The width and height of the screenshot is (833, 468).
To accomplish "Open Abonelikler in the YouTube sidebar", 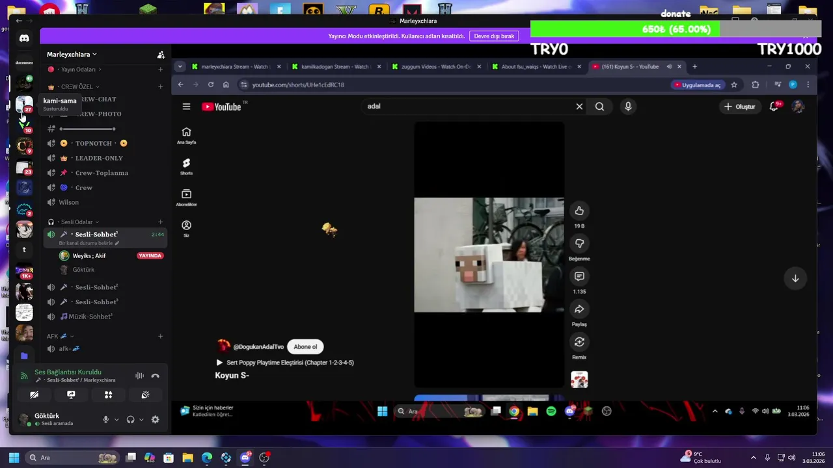I will [x=186, y=197].
